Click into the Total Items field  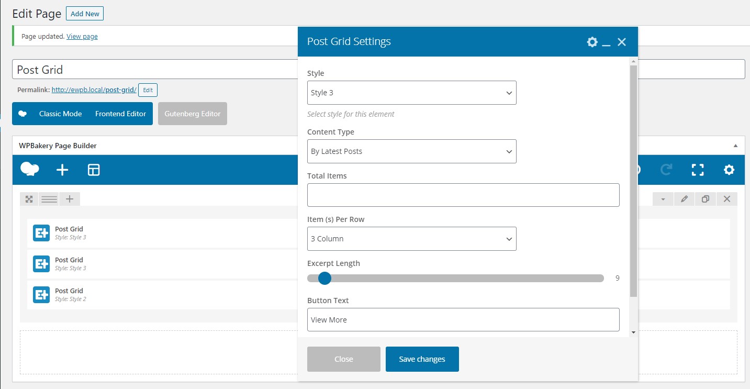pyautogui.click(x=463, y=195)
